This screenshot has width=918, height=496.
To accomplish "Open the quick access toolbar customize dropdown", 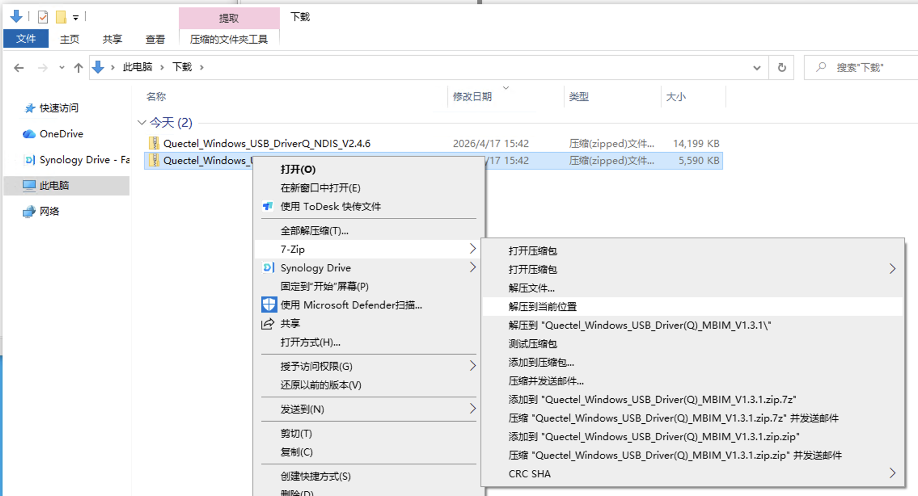I will (x=76, y=17).
